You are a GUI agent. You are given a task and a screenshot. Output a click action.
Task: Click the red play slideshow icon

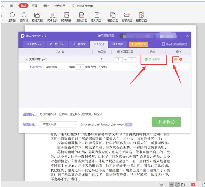pos(193,185)
